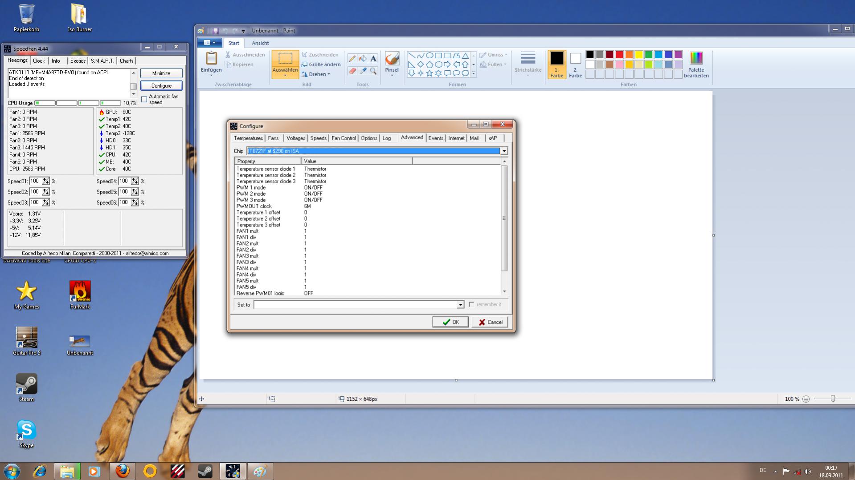Select the Pencil tool in Paint
This screenshot has width=855, height=480.
(352, 59)
